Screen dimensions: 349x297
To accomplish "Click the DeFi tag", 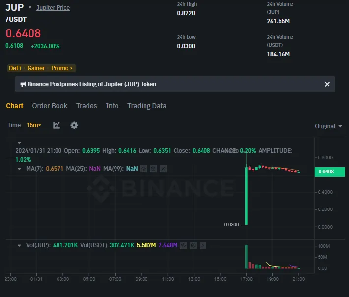I will (15, 68).
